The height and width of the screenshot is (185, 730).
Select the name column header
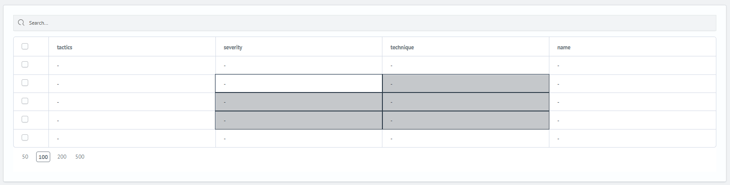pos(564,47)
